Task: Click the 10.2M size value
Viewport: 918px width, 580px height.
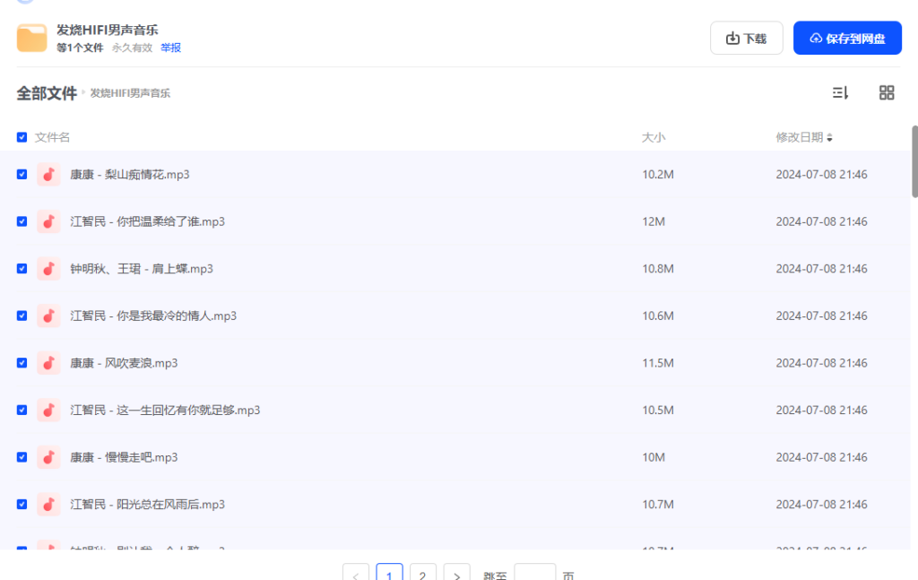Action: (658, 175)
